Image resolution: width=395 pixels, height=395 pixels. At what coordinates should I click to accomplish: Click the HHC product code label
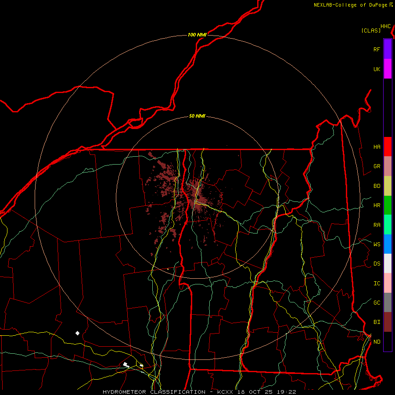click(x=385, y=26)
